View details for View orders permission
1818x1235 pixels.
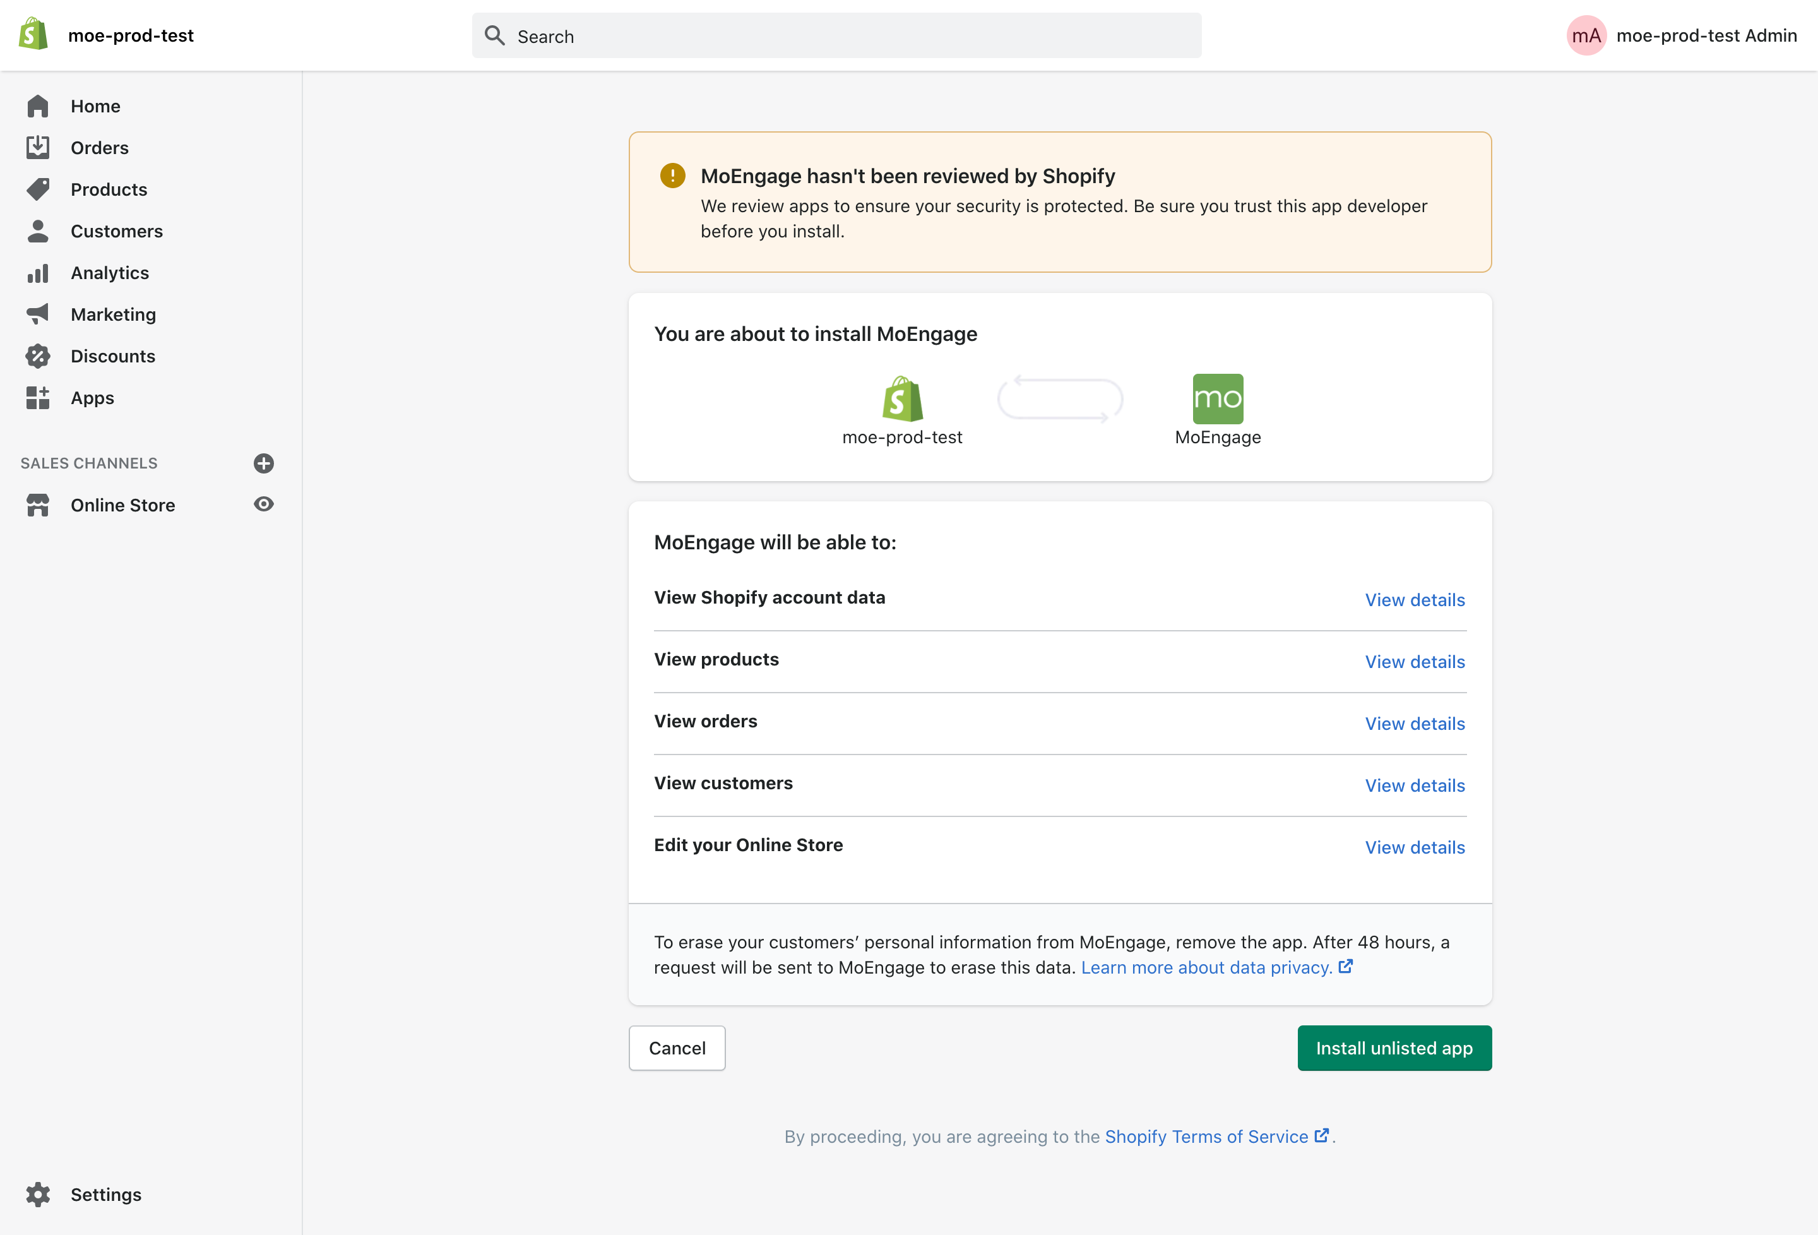[x=1415, y=724]
